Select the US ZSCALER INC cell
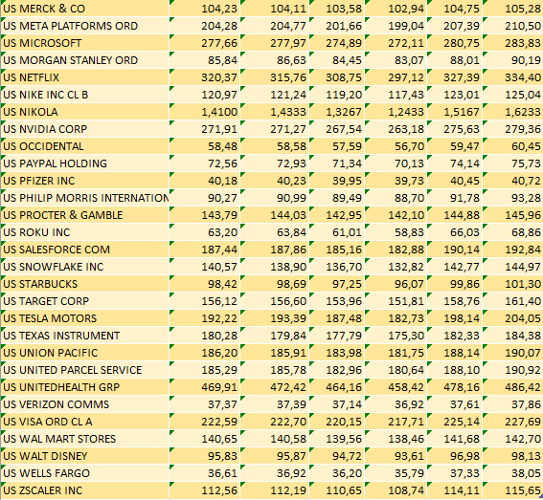The image size is (543, 500). pos(85,490)
